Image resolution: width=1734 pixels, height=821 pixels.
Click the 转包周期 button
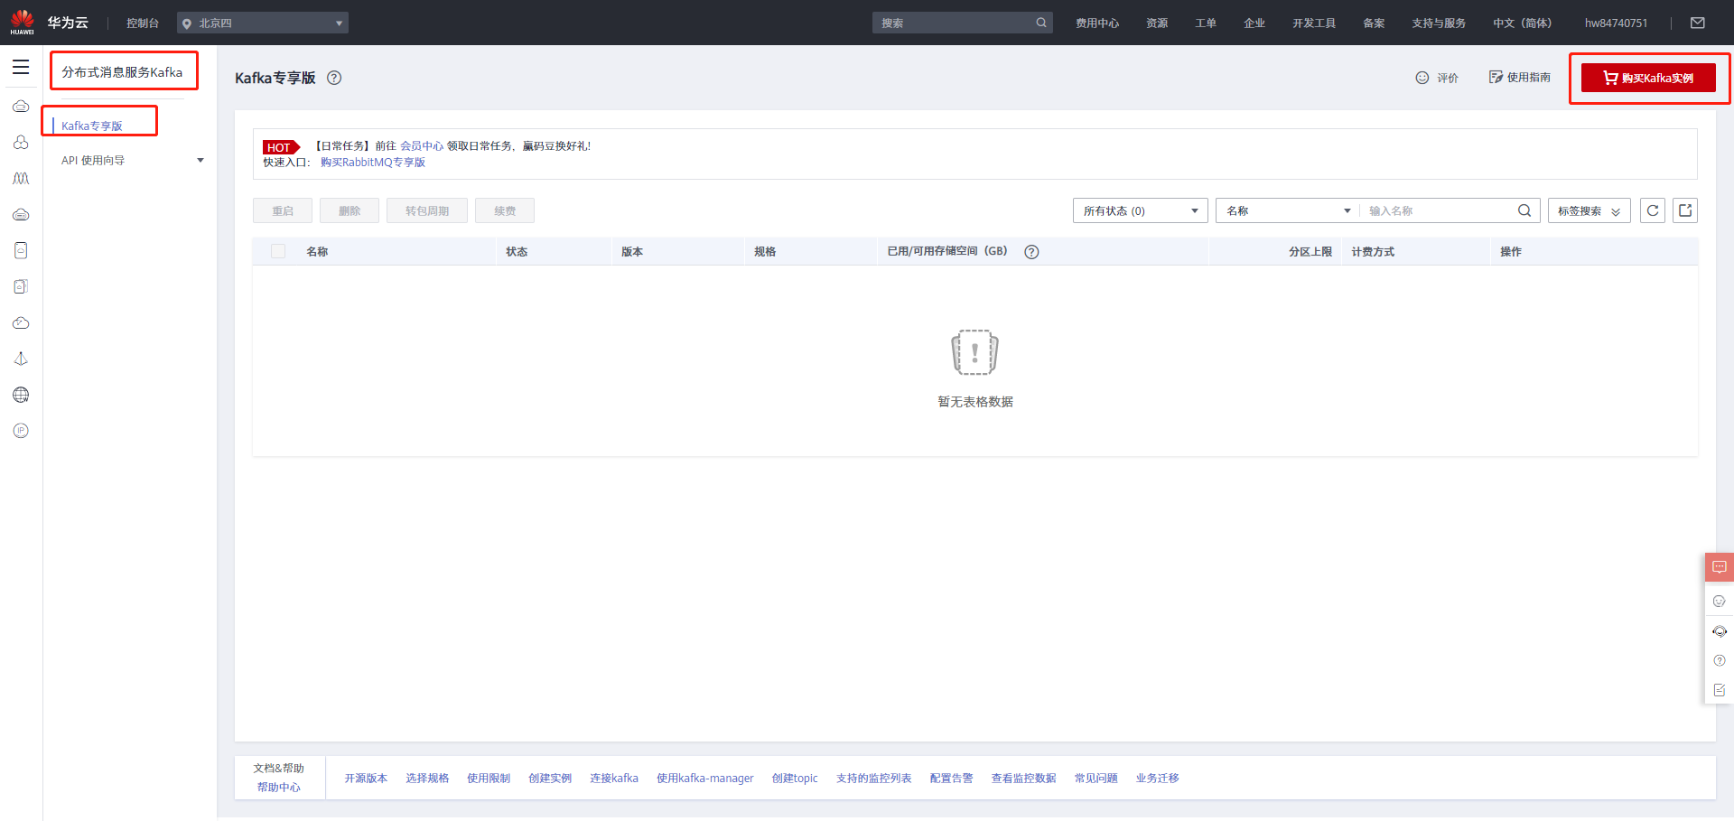pyautogui.click(x=427, y=210)
